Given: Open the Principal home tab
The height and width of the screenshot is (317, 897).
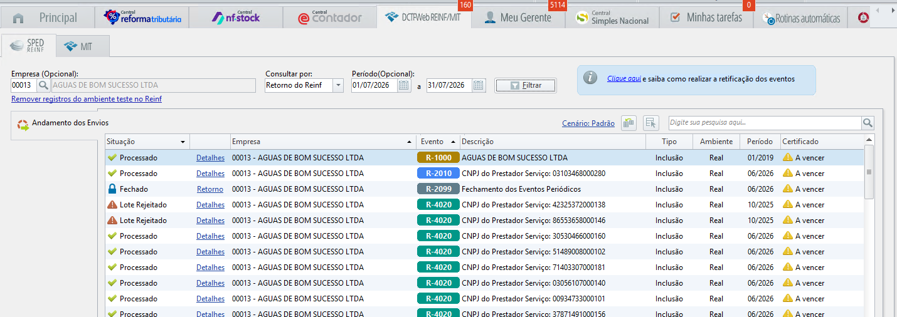Looking at the screenshot, I should click(x=47, y=18).
